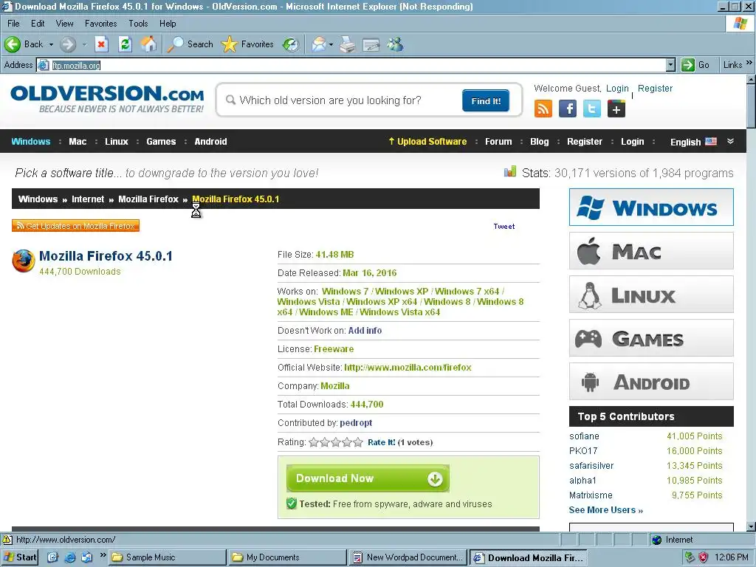Click the scrollbar down arrow
Image resolution: width=756 pixels, height=567 pixels.
tap(751, 526)
